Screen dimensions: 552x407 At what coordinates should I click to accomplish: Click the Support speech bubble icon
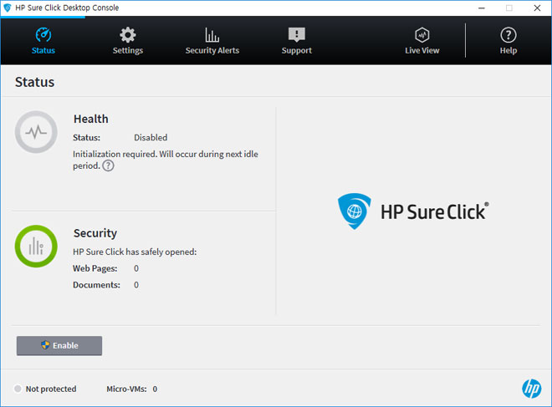point(296,35)
